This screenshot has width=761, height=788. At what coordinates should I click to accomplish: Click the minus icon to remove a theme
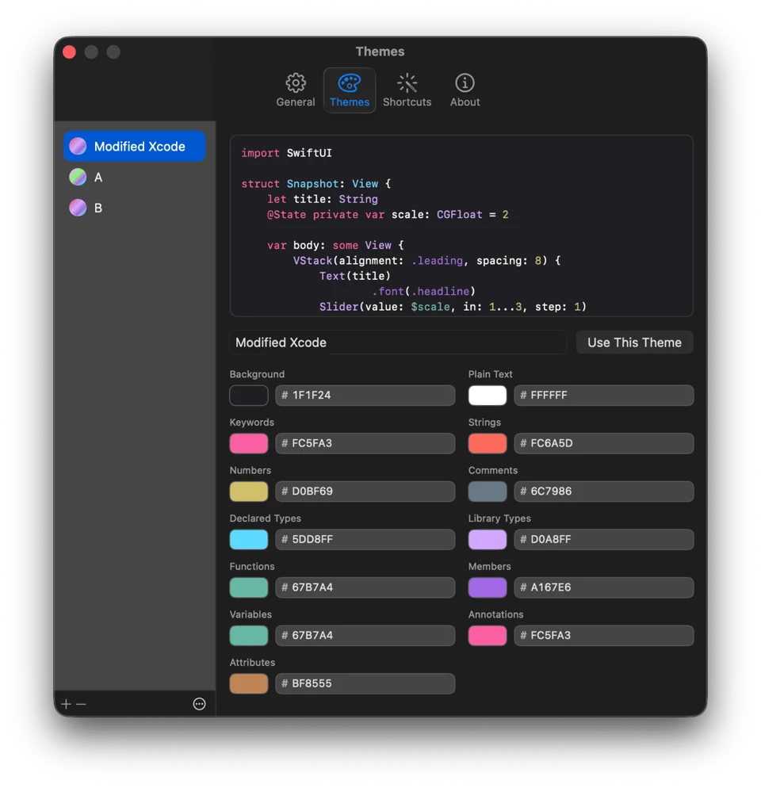click(x=81, y=704)
